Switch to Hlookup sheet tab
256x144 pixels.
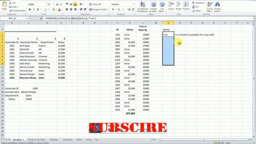(54, 140)
